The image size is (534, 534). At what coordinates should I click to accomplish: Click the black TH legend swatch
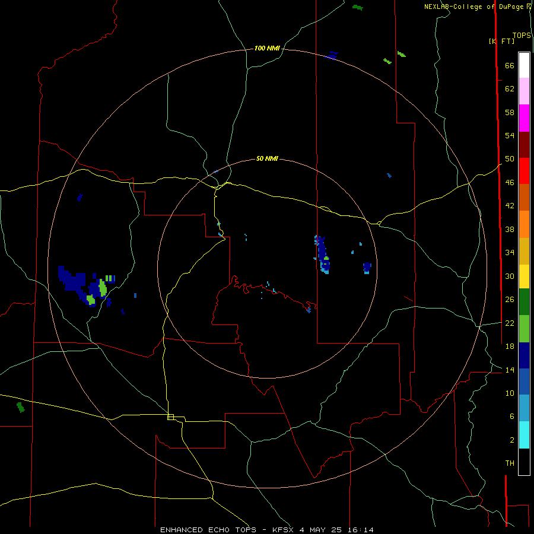pyautogui.click(x=524, y=462)
